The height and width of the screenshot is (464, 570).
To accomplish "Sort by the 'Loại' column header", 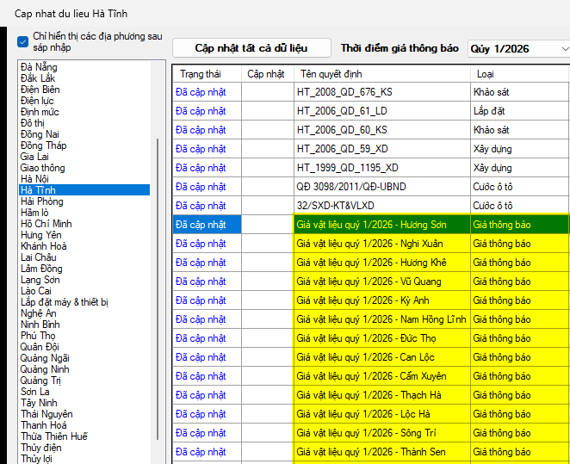I will [485, 74].
